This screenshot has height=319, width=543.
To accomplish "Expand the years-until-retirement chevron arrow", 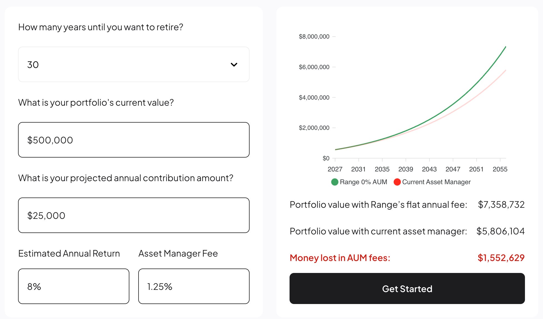I will click(234, 65).
